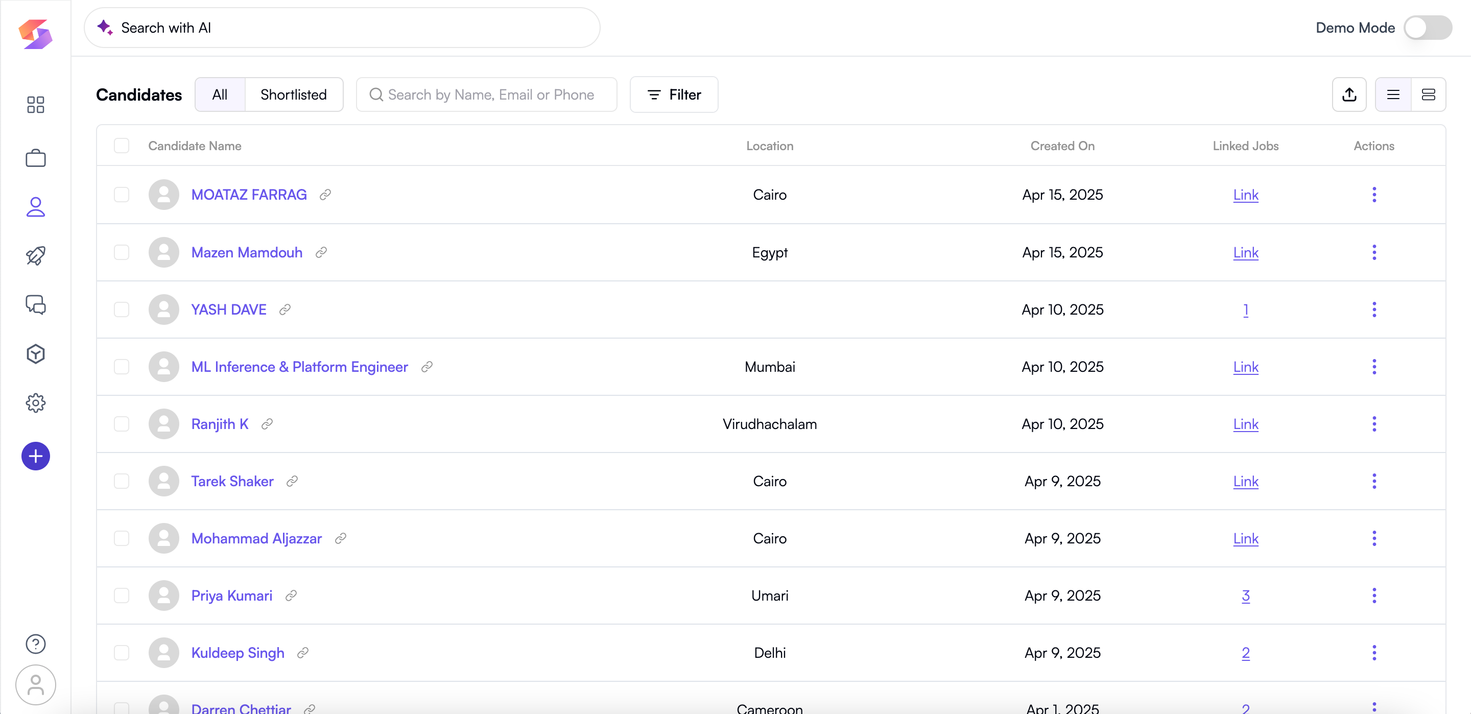Viewport: 1471px width, 714px height.
Task: Toggle the Demo Mode switch
Action: pyautogui.click(x=1428, y=28)
